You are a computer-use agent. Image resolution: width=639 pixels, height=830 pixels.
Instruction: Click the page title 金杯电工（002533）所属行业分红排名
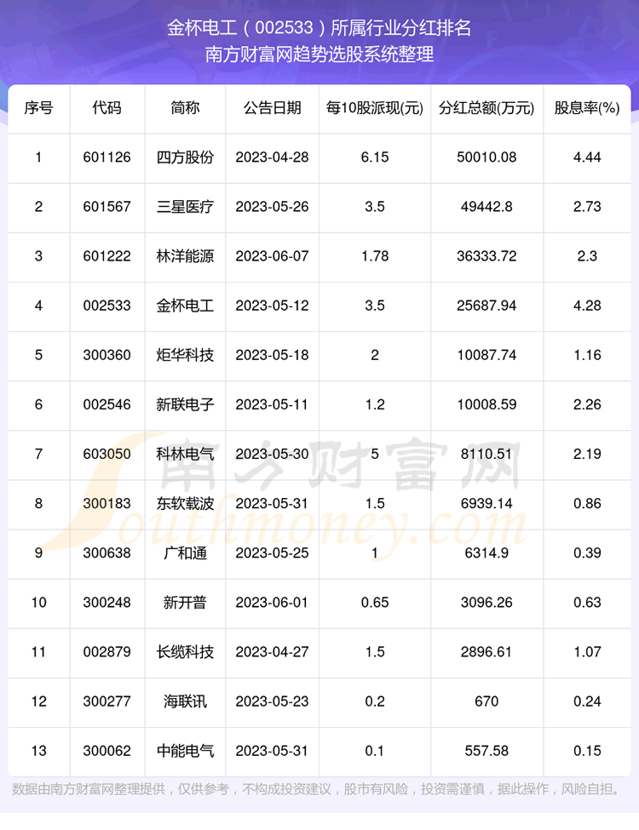coord(319,28)
